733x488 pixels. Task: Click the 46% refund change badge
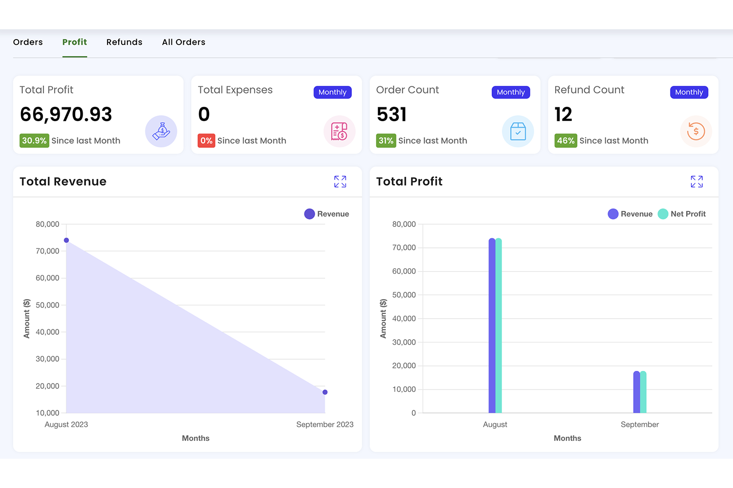pos(566,141)
